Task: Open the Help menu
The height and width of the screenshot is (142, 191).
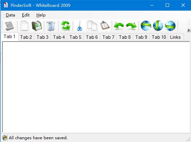Action: pos(41,15)
